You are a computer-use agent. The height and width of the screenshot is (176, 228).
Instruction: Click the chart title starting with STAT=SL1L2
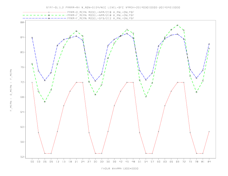click(113, 7)
